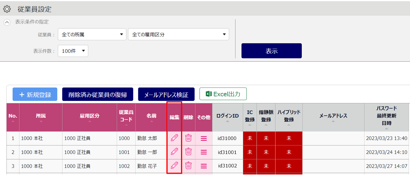Screen dimensions: 410x175
Task: Sort by the 指静脈登録 column header
Action: point(266,117)
